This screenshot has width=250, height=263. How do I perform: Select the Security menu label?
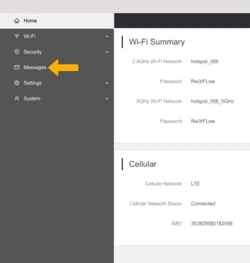32,52
